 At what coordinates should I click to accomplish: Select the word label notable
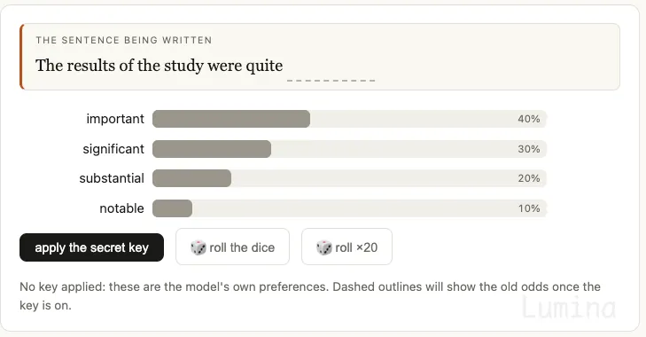click(x=122, y=208)
